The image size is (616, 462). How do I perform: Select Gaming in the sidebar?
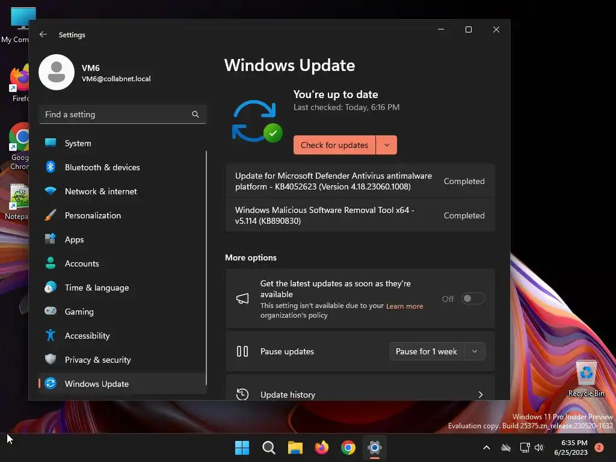point(123,312)
